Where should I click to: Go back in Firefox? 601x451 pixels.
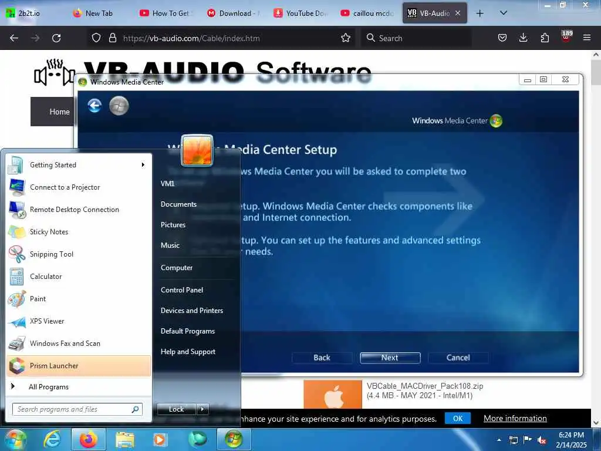pos(14,38)
